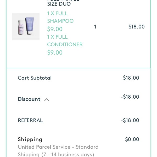The image size is (157, 157).
Task: Select the 1 X FULL CONDITIONER text
Action: [x=65, y=41]
